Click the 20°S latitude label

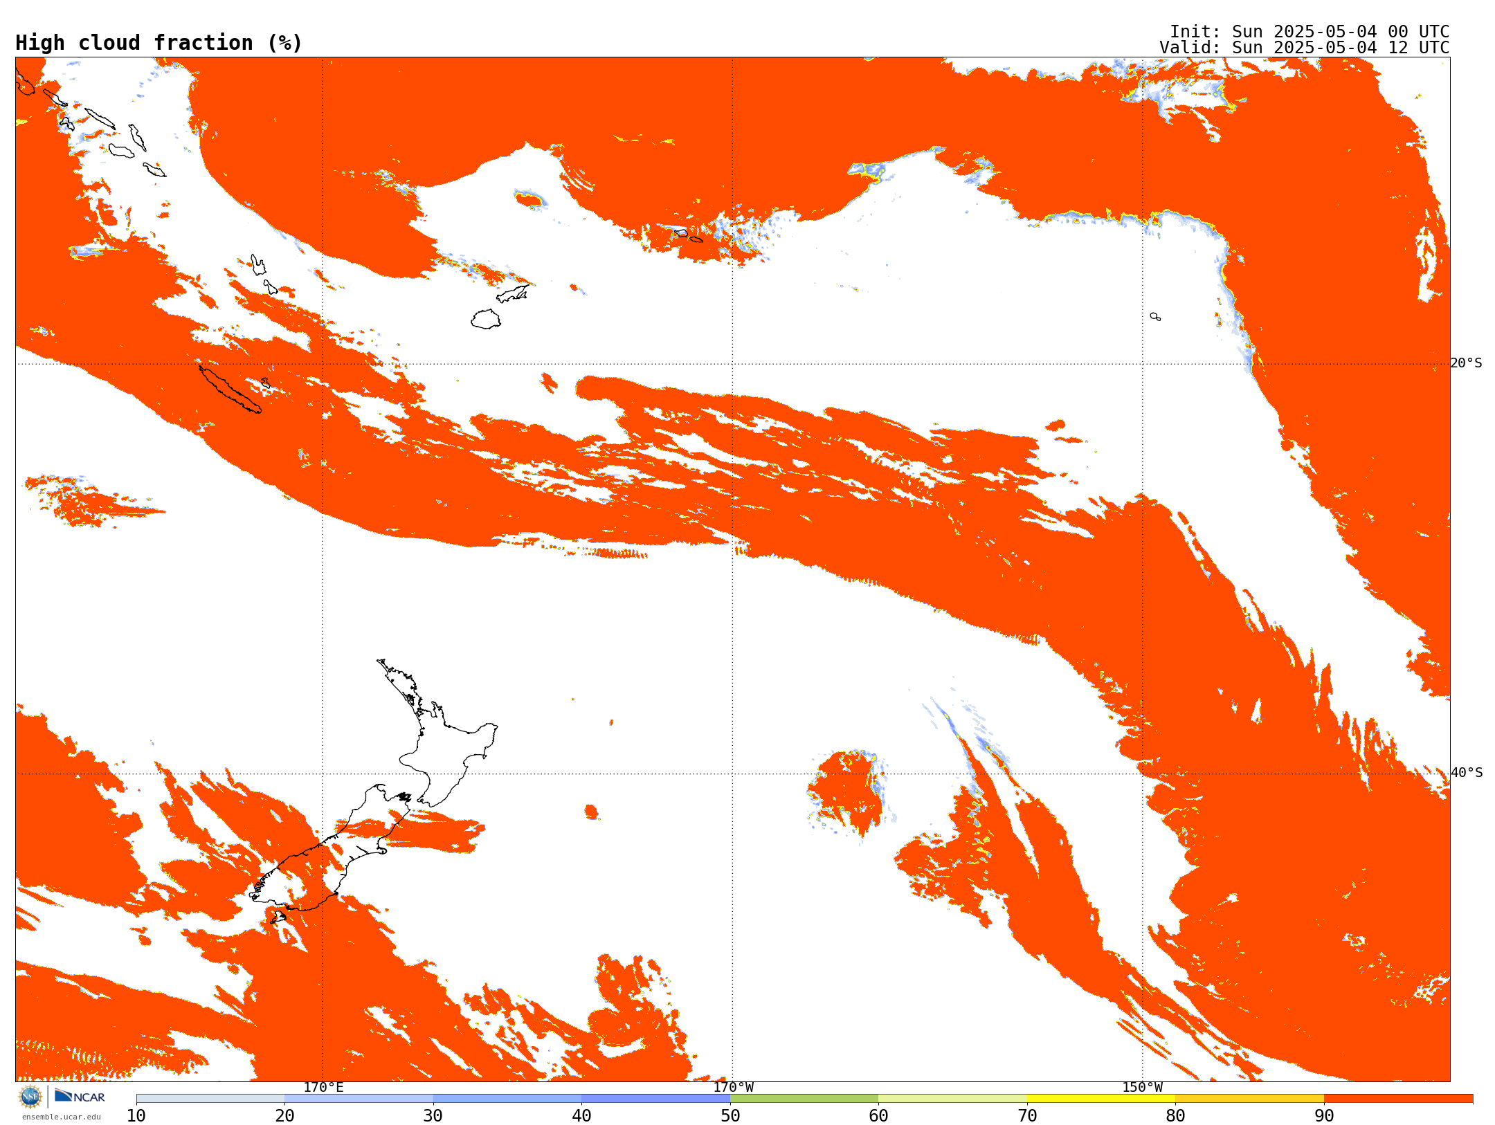coord(1467,363)
